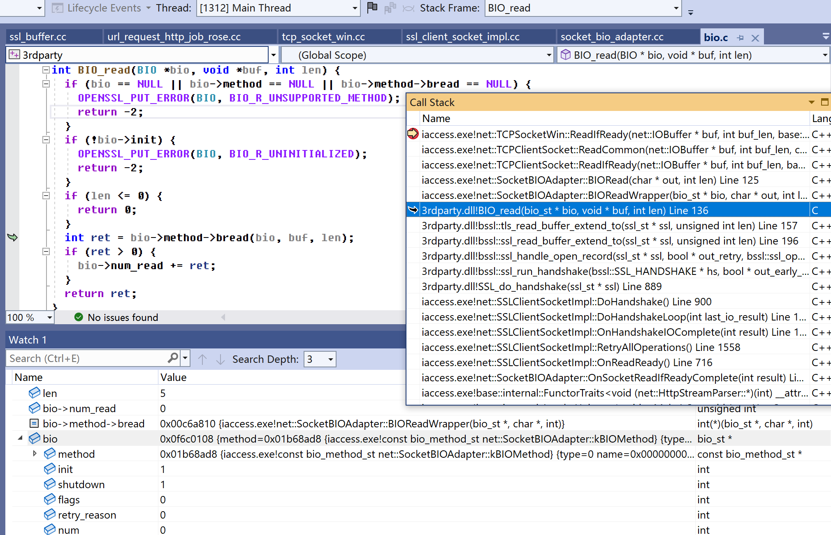
Task: Collapse the !bio->init if block
Action: click(x=46, y=140)
